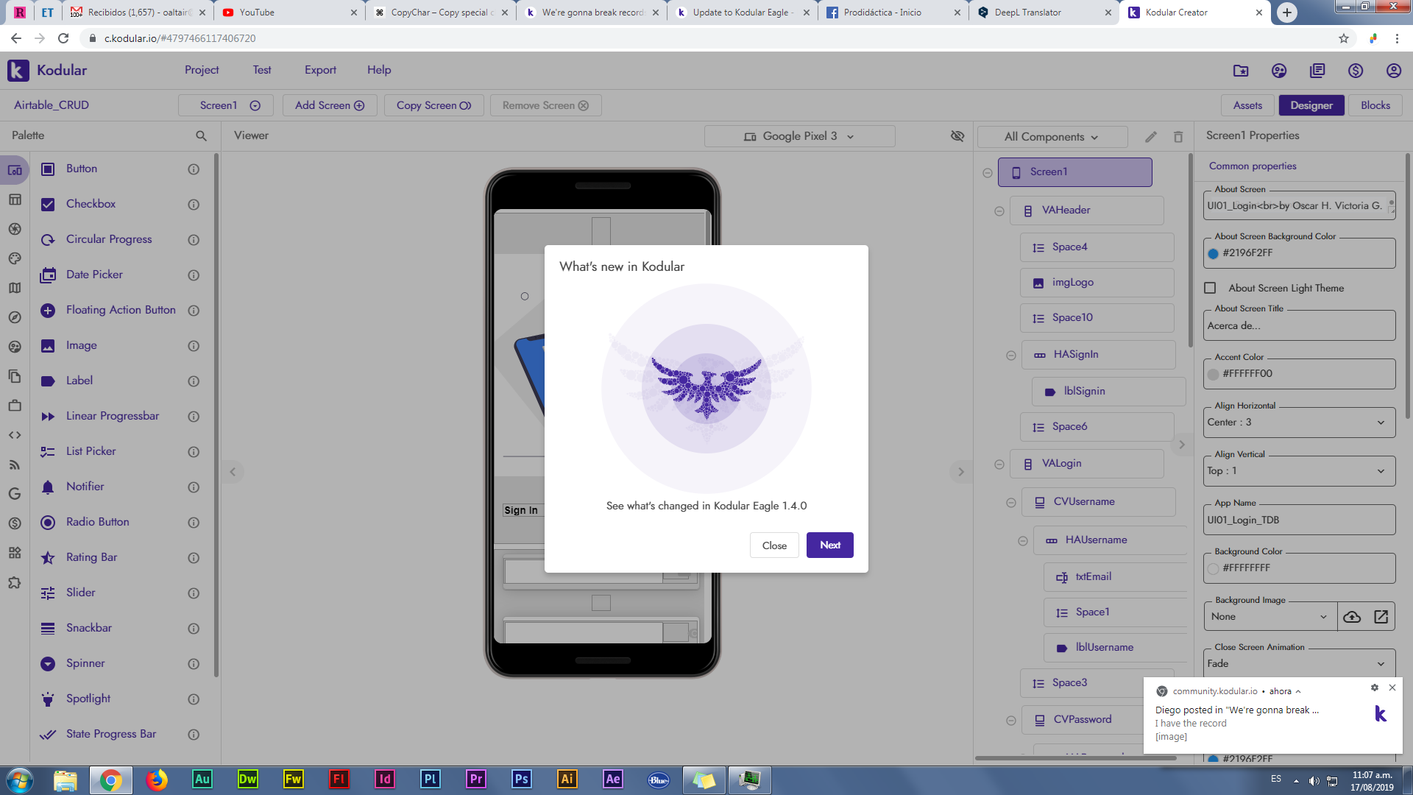Viewport: 1413px width, 795px height.
Task: Expand the All Components dropdown
Action: pos(1052,137)
